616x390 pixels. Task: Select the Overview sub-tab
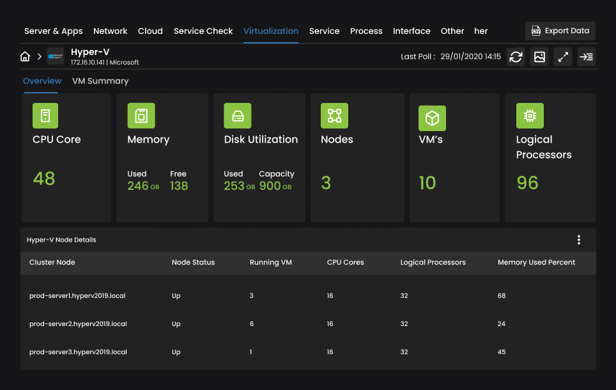[x=42, y=81]
